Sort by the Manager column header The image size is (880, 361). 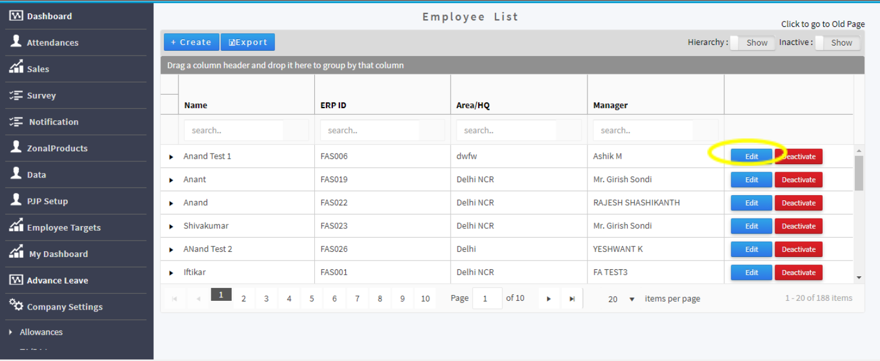pos(610,105)
